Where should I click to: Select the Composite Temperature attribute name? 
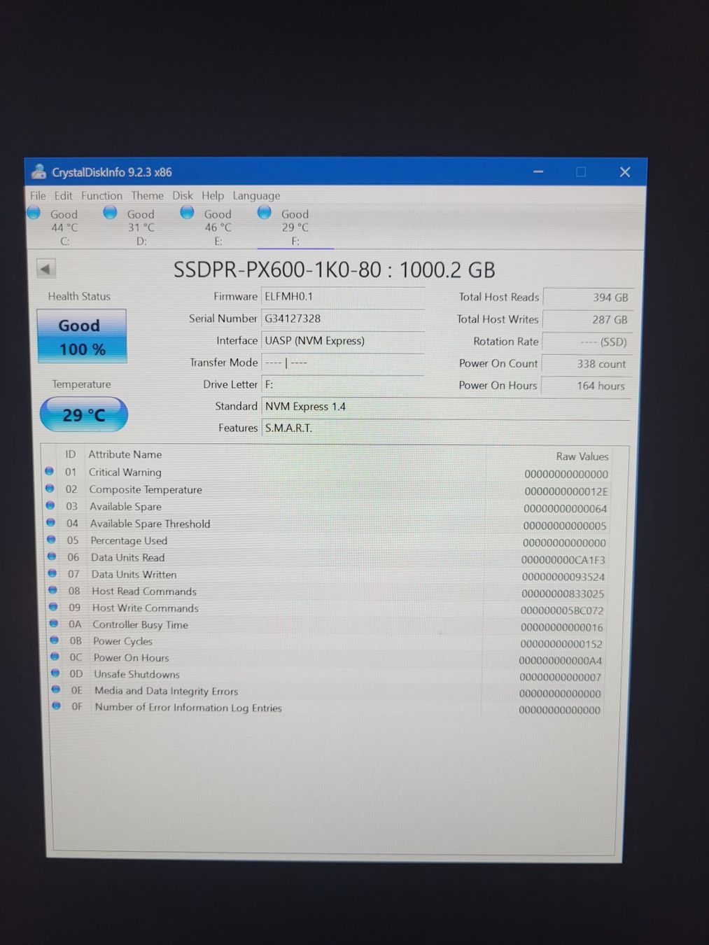(146, 490)
